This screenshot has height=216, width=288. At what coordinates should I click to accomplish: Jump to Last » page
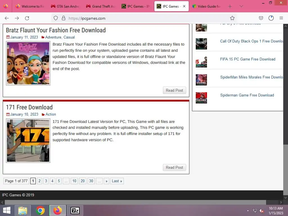pyautogui.click(x=117, y=181)
